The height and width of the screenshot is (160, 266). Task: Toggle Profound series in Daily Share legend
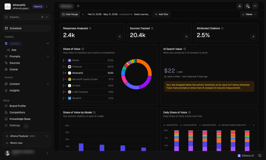click(188, 125)
